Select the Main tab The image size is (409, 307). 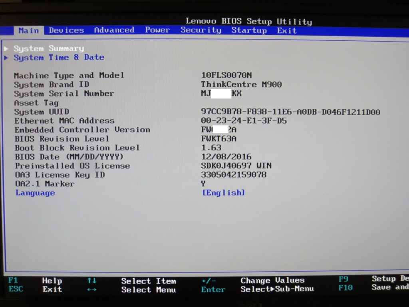tap(29, 30)
